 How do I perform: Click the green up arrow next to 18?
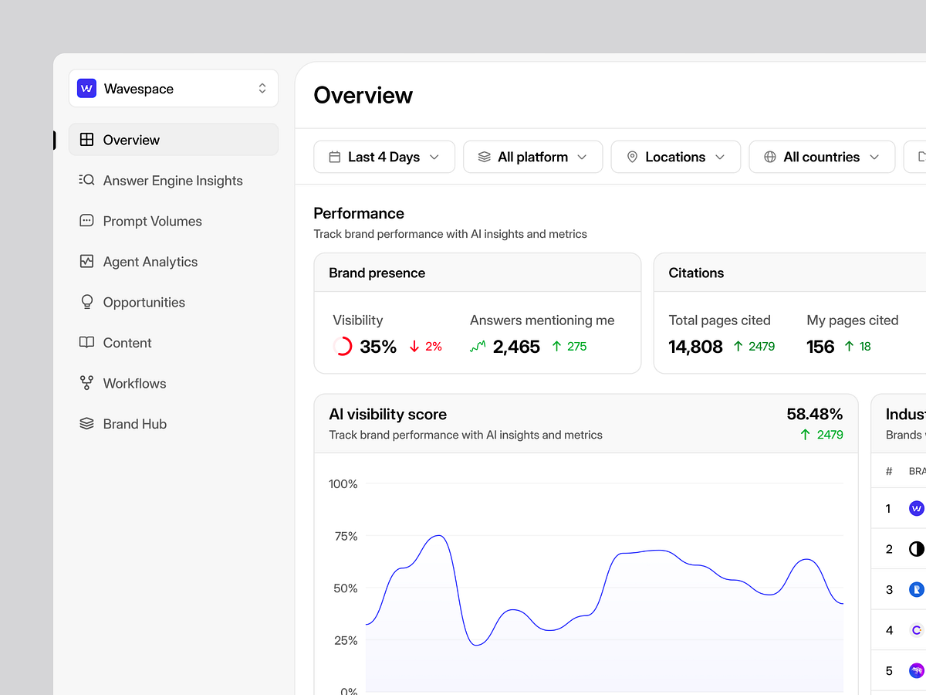[850, 347]
